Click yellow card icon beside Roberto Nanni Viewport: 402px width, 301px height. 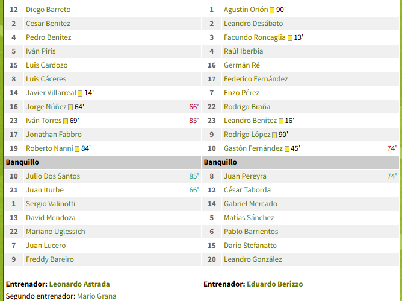[x=77, y=149]
